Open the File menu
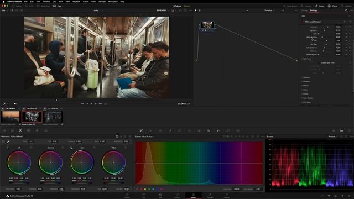 point(26,2)
